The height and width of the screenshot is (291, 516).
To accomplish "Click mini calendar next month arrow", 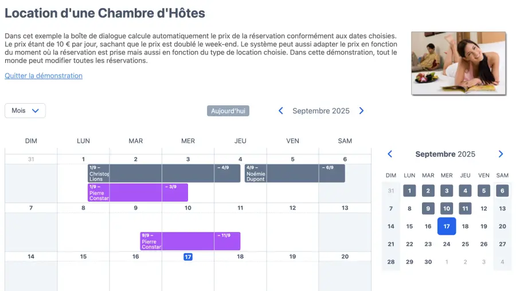I will pos(501,154).
